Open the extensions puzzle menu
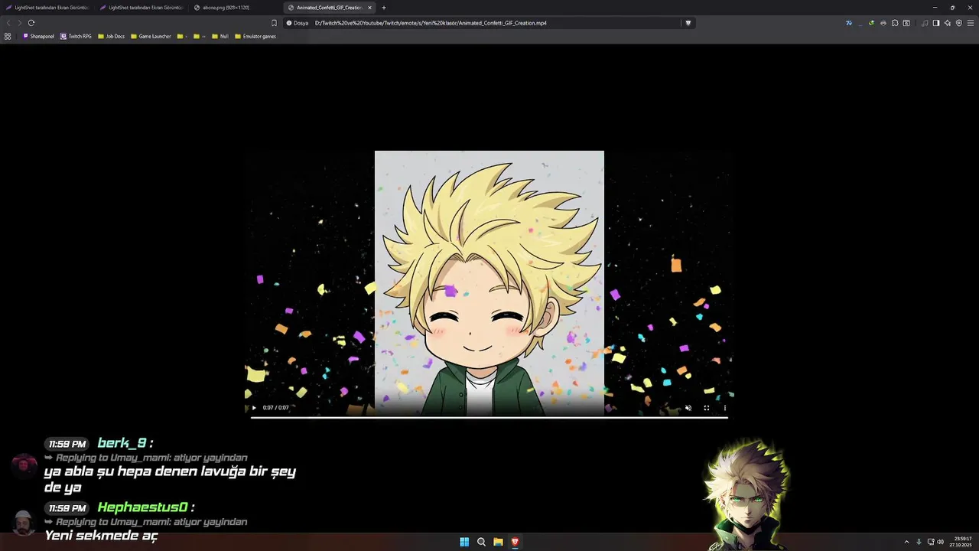979x551 pixels. click(x=895, y=23)
